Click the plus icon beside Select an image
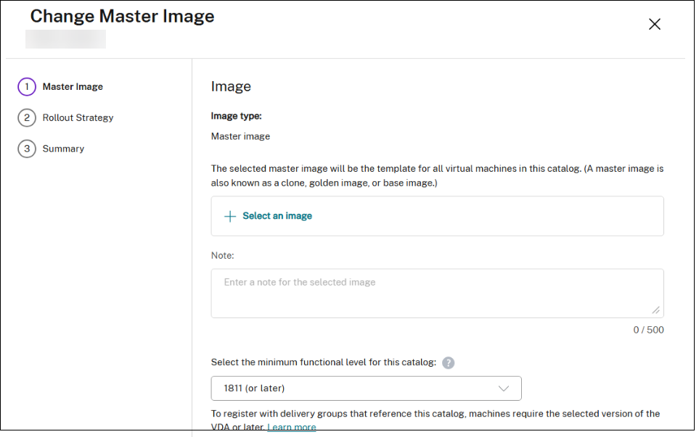699x437 pixels. [230, 216]
